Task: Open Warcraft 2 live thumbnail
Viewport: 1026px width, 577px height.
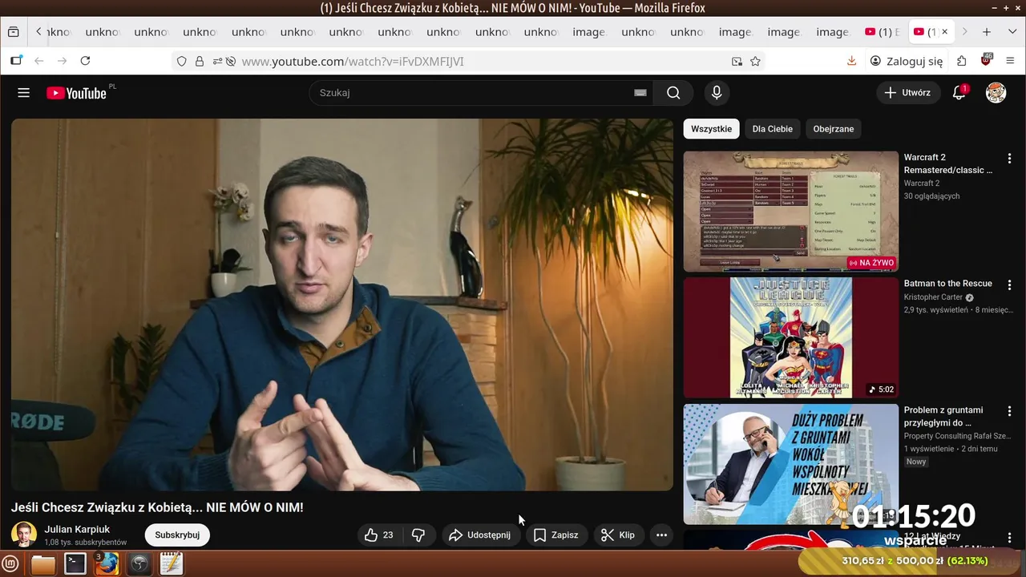Action: (x=791, y=212)
